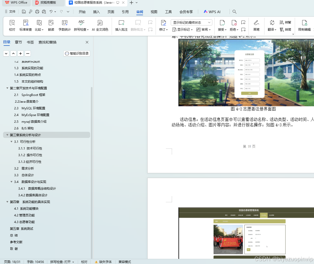Open AI 全文润色 polishing tool
314x264 pixels.
pos(100,25)
